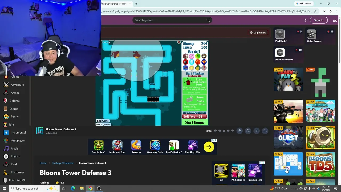
Task: Enter fullscreen mode for the game
Action: click(265, 131)
